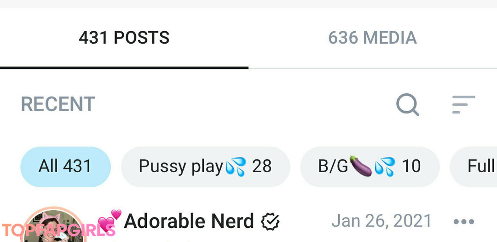Toggle the Pussy play 28 filter chip
This screenshot has width=497, height=242.
point(205,167)
